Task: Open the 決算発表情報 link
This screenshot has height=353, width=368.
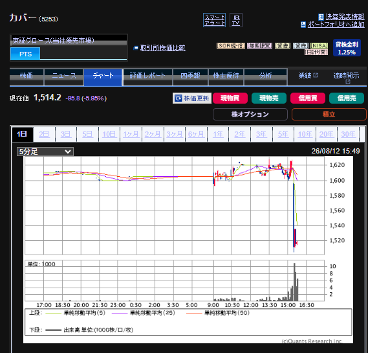Action: [345, 17]
